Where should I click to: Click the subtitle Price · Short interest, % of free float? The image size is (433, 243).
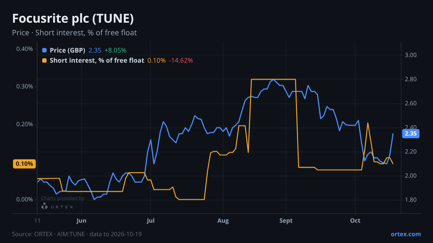(x=74, y=33)
